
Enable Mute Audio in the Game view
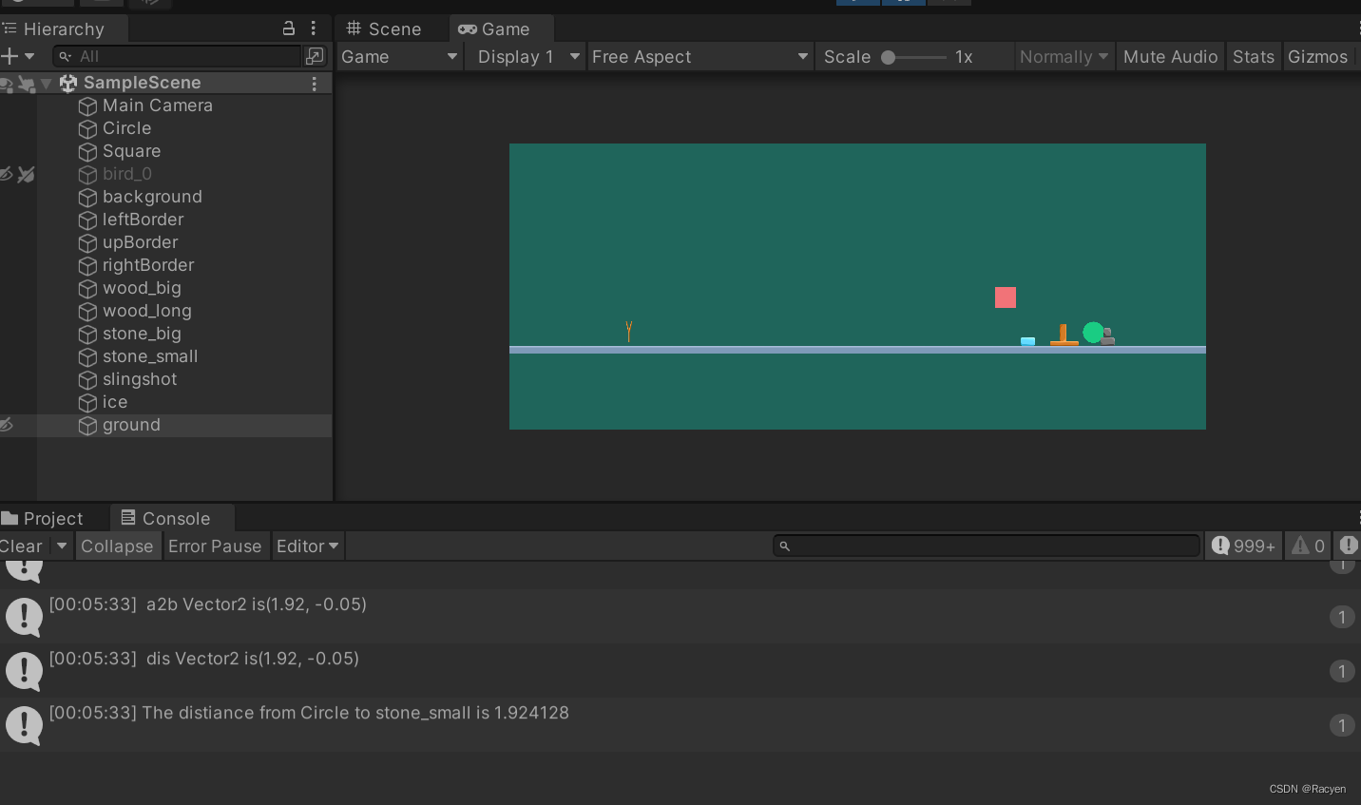click(x=1170, y=56)
